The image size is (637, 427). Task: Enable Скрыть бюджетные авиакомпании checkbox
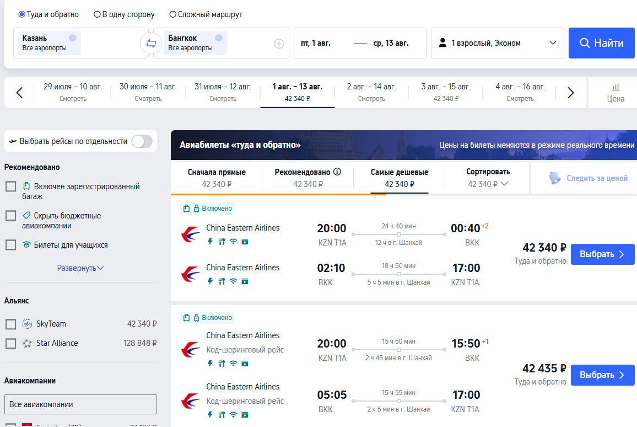point(11,216)
